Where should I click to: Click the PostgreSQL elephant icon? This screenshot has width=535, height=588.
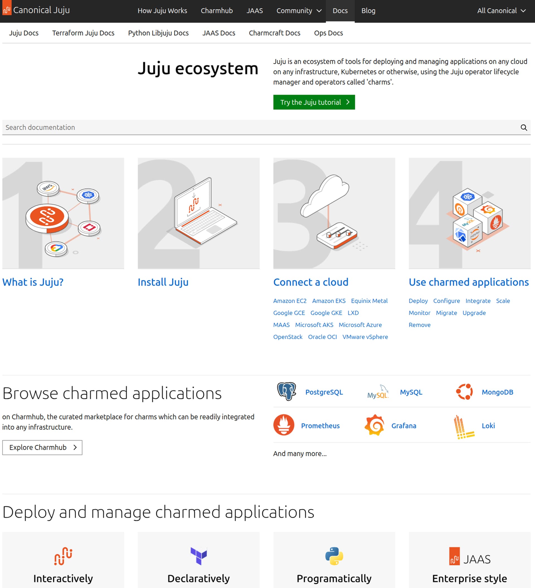(286, 391)
